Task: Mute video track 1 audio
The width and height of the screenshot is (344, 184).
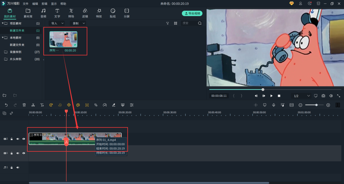Action: point(18,153)
